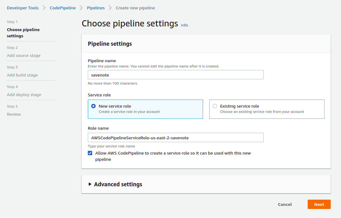This screenshot has height=218, width=341.
Task: Jump to Add deploy stage step
Action: (x=24, y=95)
